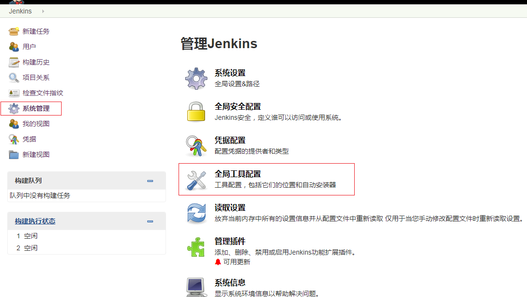The width and height of the screenshot is (527, 297).
Task: Open 管理插件 heading link
Action: 230,241
